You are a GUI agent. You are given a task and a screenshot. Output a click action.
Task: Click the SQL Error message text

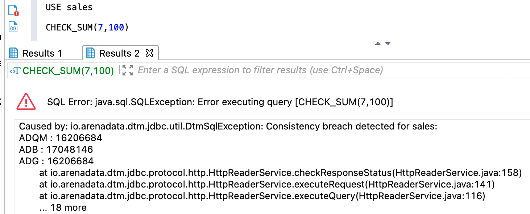click(220, 102)
